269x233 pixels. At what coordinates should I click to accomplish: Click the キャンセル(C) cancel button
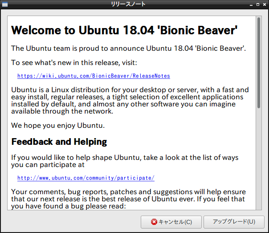point(171,222)
